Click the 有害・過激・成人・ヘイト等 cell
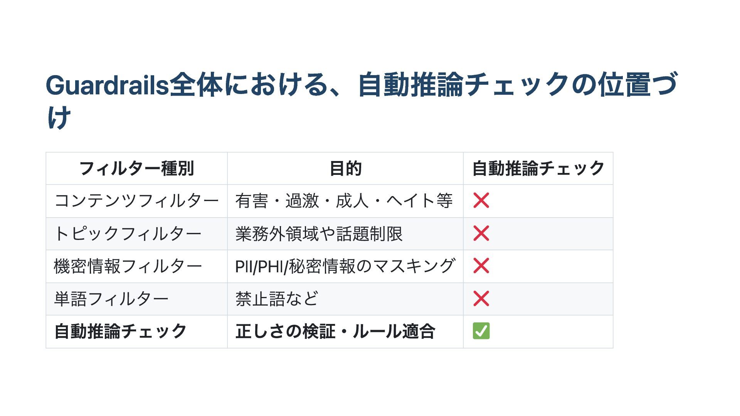The image size is (740, 416). [x=344, y=201]
